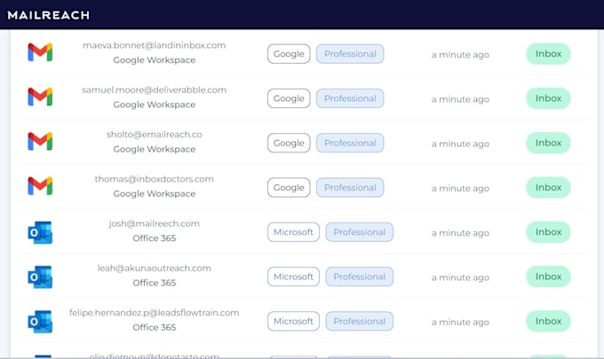The height and width of the screenshot is (359, 604).
Task: Click 'a minute ago' in josh row
Action: (460, 233)
